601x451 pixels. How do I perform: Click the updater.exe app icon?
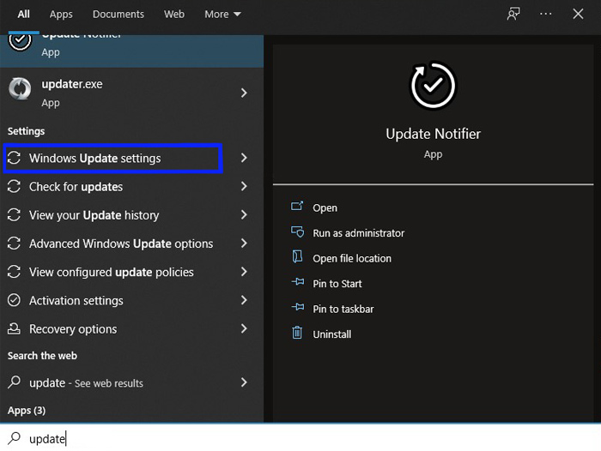pyautogui.click(x=20, y=89)
